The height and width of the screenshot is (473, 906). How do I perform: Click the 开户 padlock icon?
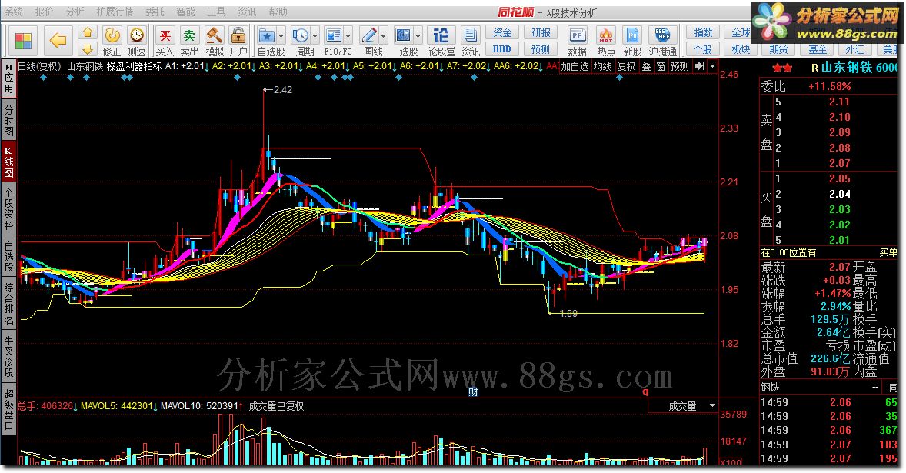(238, 36)
